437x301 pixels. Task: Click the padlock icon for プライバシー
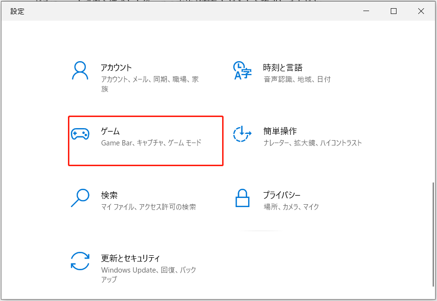coord(242,198)
